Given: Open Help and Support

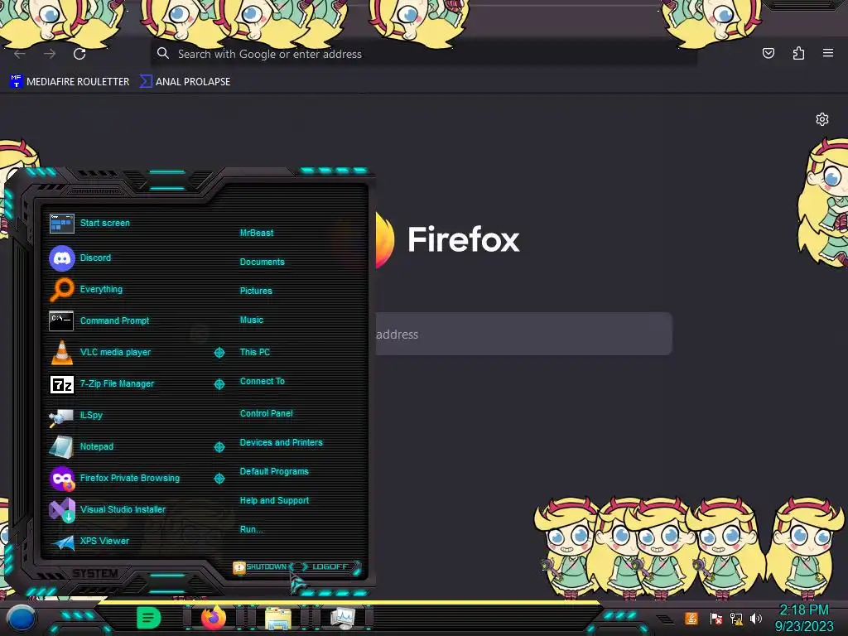Looking at the screenshot, I should 274,501.
